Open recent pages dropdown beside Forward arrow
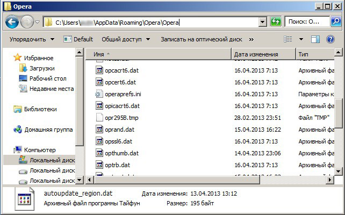345x215 pixels. pos(38,22)
